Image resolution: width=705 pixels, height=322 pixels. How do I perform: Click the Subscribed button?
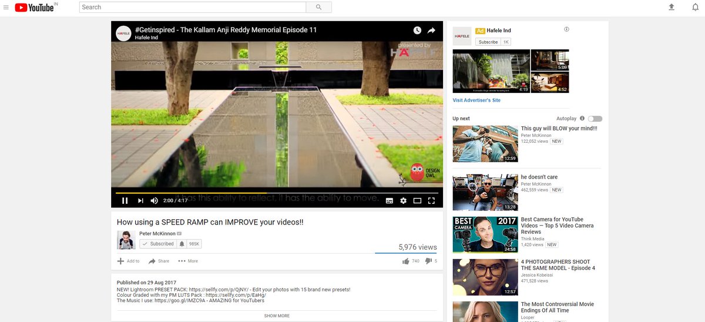tap(158, 244)
